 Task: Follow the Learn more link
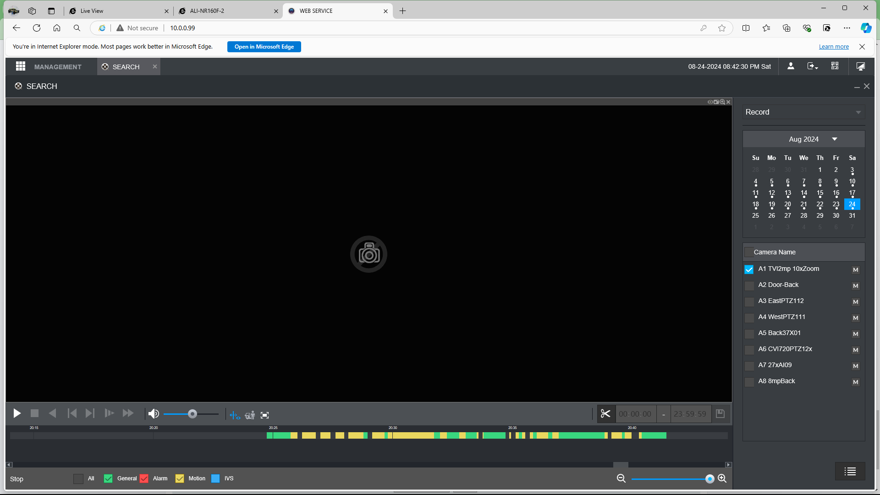pos(834,47)
